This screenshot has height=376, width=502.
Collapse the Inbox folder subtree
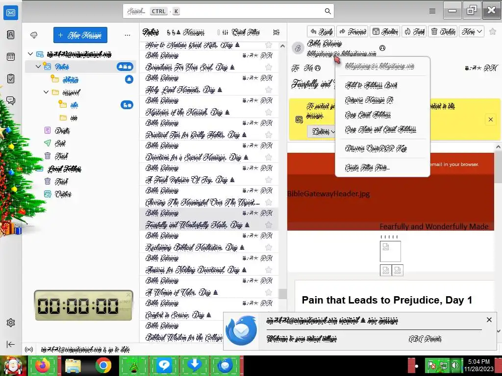[x=38, y=67]
